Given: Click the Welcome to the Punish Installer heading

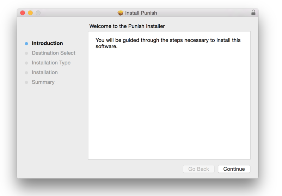Looking at the screenshot, I should [127, 26].
